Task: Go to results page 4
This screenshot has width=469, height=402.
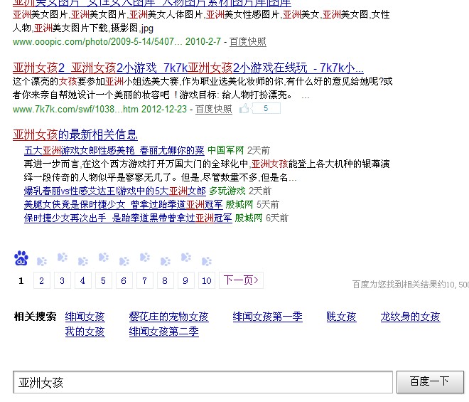Action: point(83,280)
